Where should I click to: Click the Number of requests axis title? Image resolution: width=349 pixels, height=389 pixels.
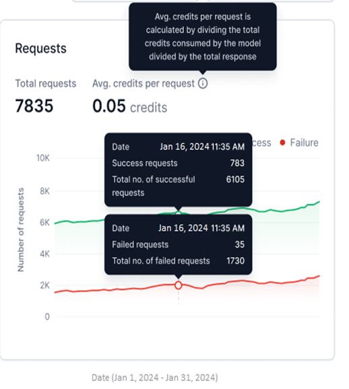pos(21,229)
